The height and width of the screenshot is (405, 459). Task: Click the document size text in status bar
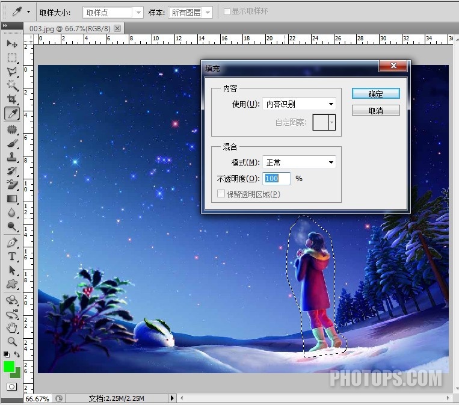116,398
